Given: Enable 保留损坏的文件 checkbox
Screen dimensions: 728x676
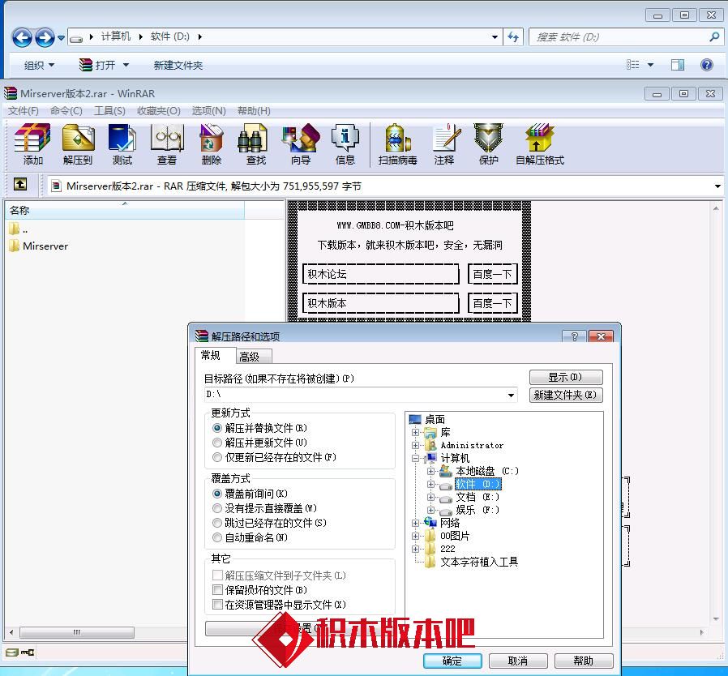Looking at the screenshot, I should pos(216,589).
